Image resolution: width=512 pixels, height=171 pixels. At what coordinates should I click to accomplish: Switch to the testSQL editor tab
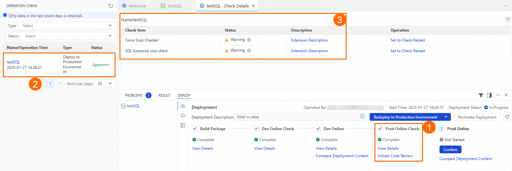click(x=174, y=6)
